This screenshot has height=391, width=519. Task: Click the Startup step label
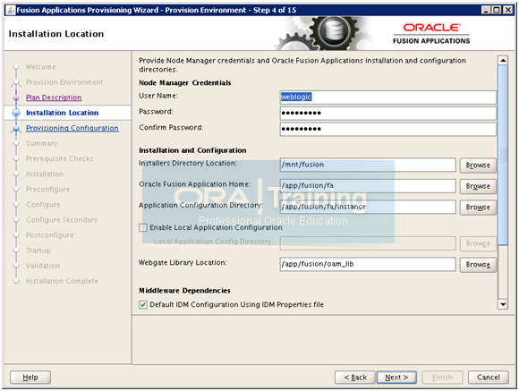click(38, 251)
